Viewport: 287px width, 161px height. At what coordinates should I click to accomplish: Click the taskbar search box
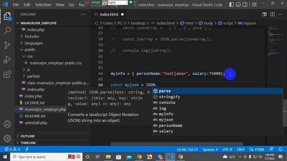click(46, 157)
